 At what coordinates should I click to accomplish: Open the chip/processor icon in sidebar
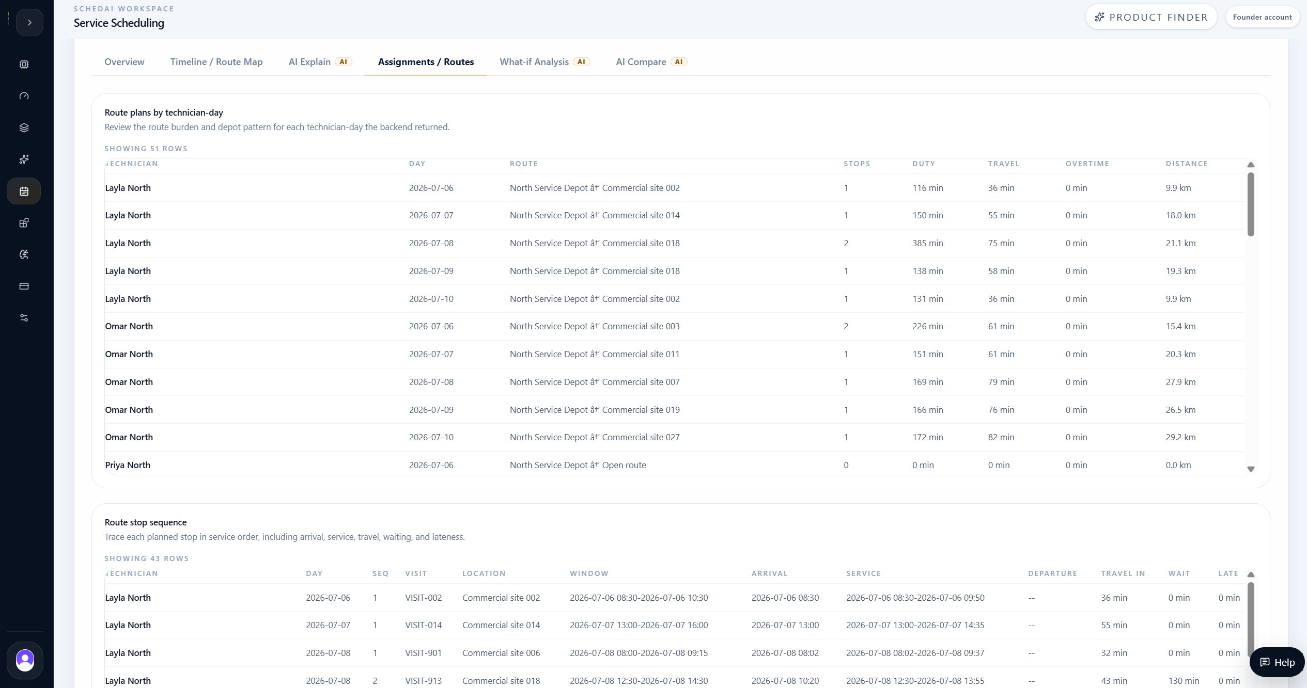24,65
